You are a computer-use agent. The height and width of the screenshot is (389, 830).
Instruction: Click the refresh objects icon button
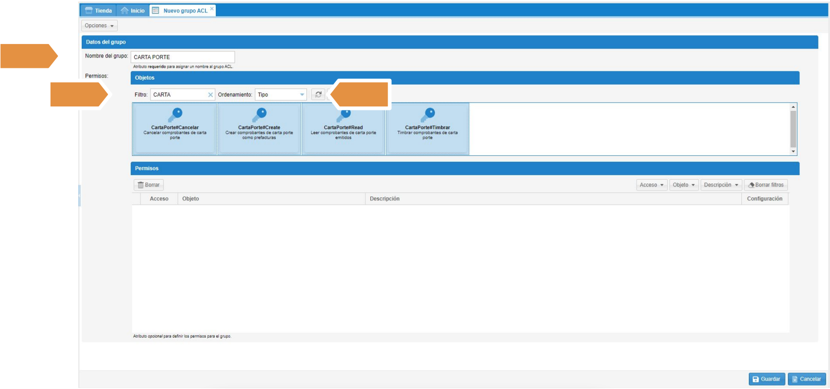pos(318,95)
